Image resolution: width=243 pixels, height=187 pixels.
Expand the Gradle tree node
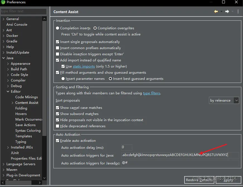click(x=3, y=41)
